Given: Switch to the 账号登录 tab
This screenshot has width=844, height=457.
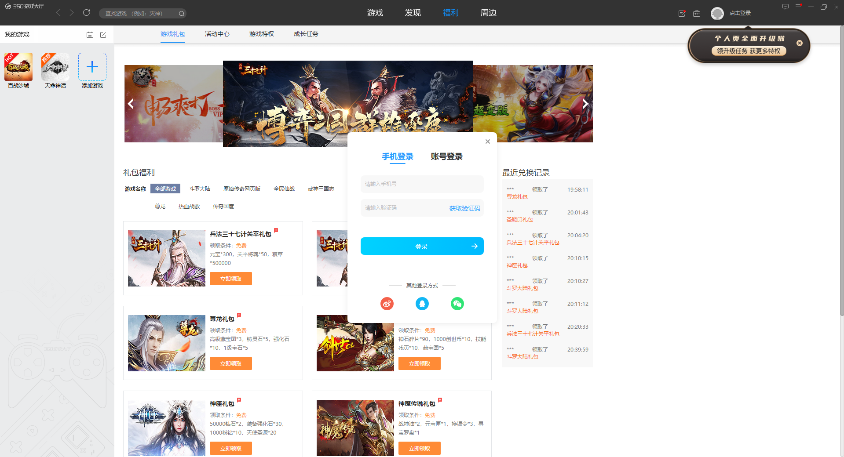Looking at the screenshot, I should click(x=446, y=156).
